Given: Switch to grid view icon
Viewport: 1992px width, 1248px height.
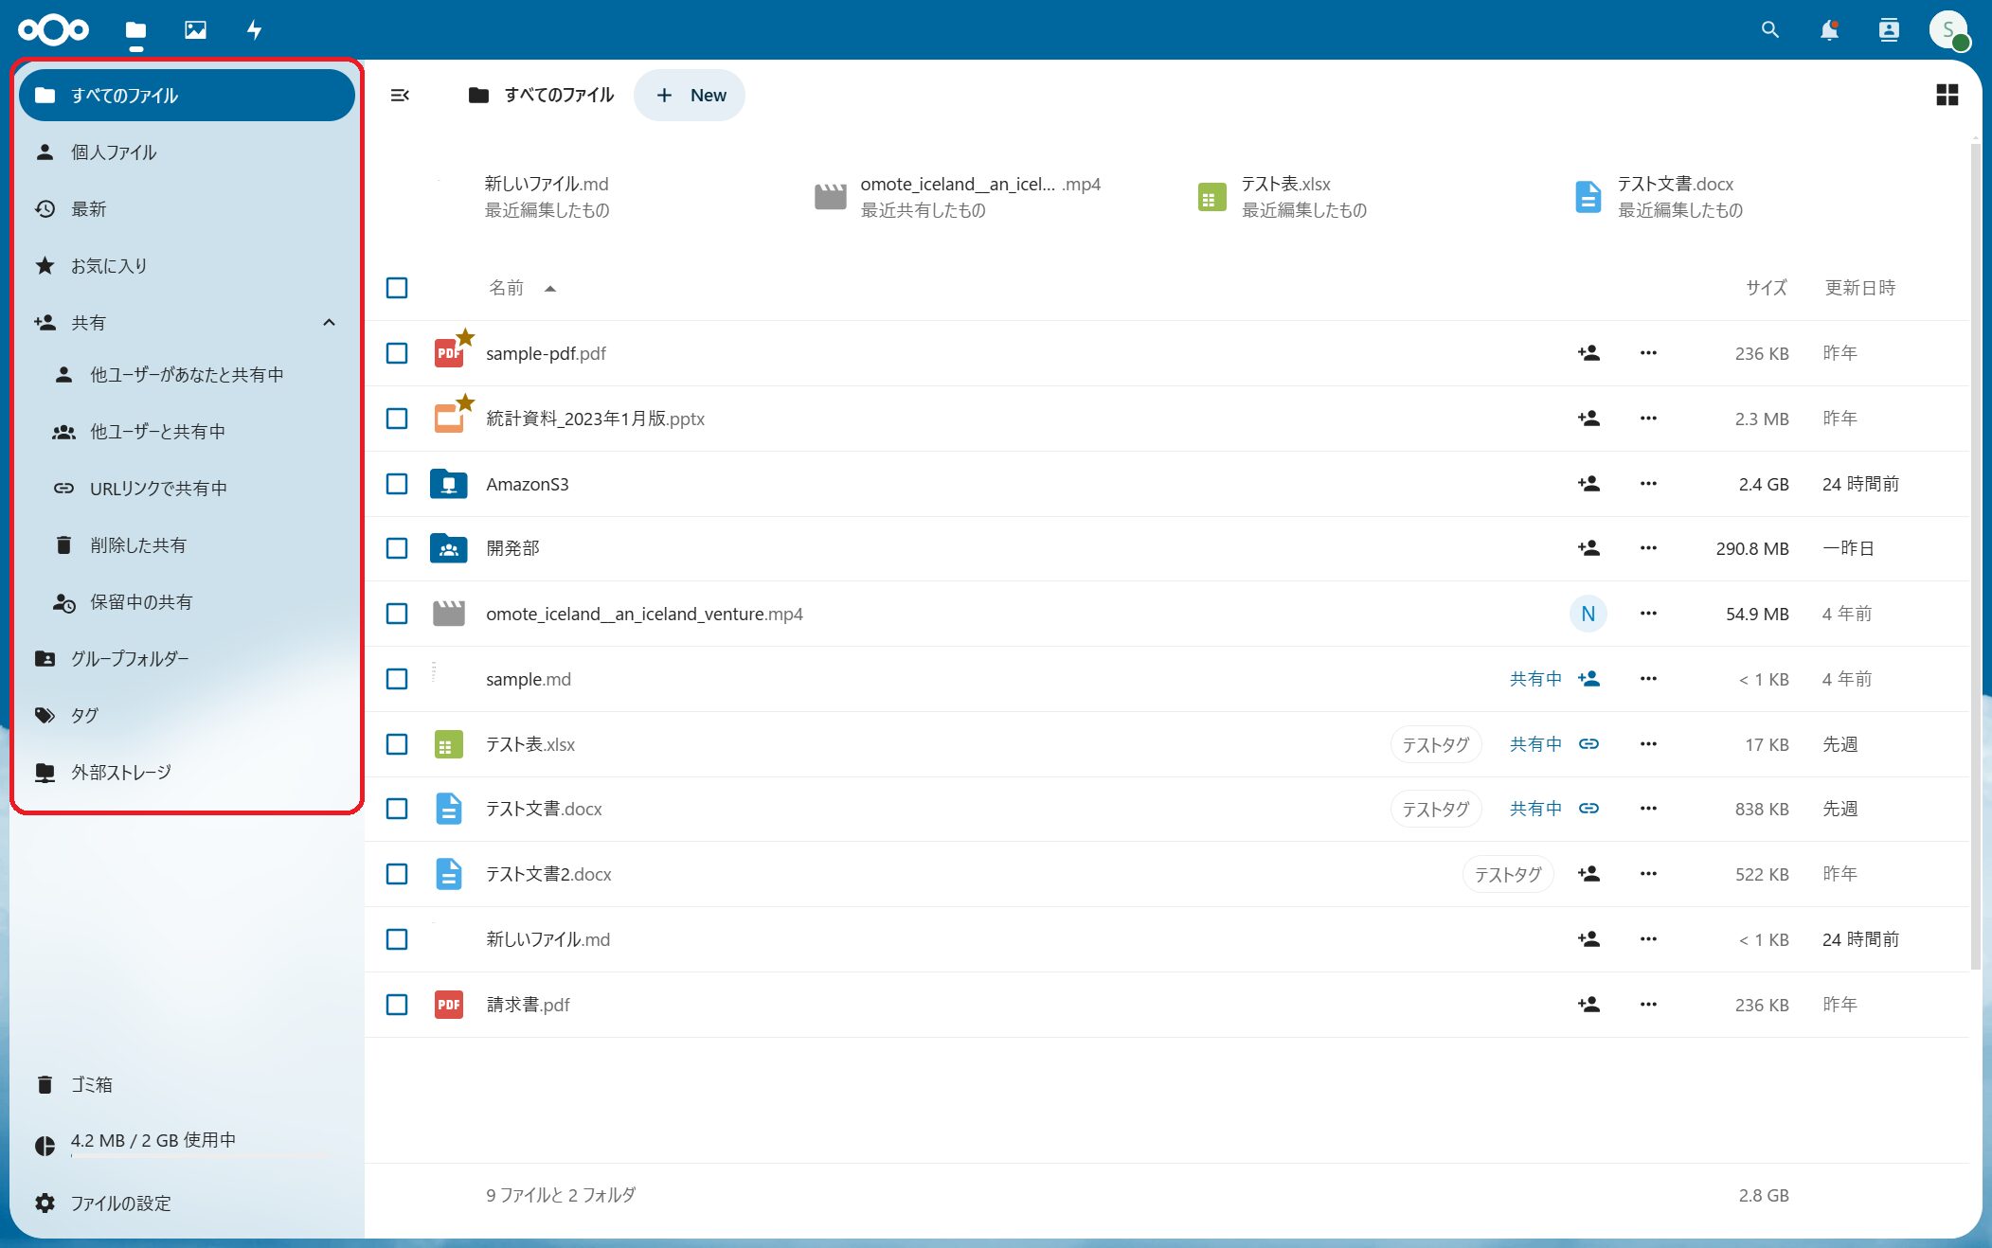Looking at the screenshot, I should click(1947, 95).
